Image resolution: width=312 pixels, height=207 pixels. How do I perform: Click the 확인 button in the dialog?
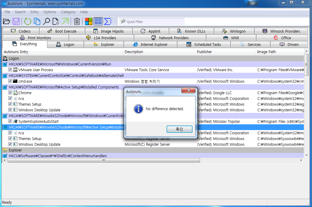click(180, 129)
